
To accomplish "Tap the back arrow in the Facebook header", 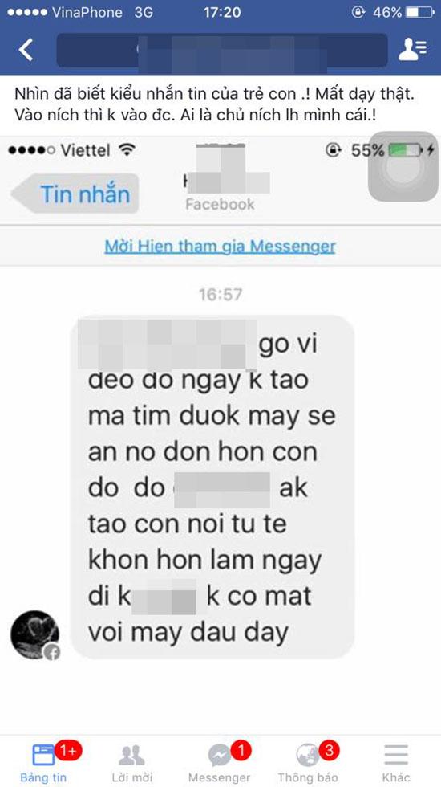I will click(26, 50).
